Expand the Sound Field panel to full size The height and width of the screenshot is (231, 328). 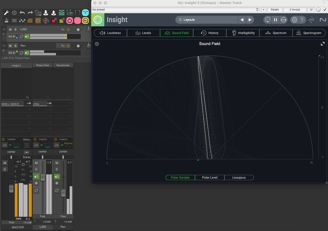tap(322, 44)
